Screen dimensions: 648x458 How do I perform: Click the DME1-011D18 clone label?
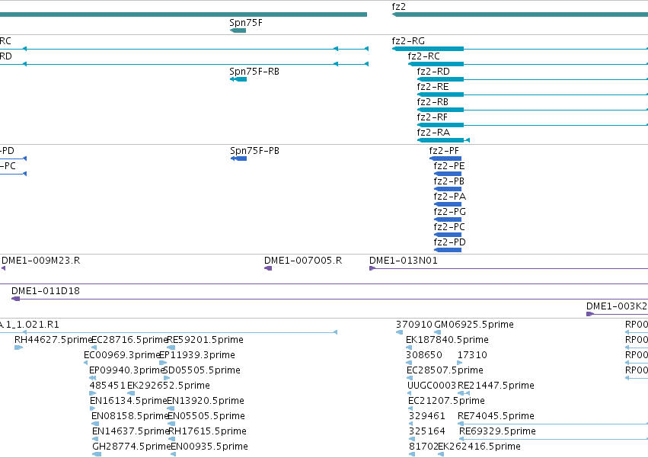click(46, 291)
